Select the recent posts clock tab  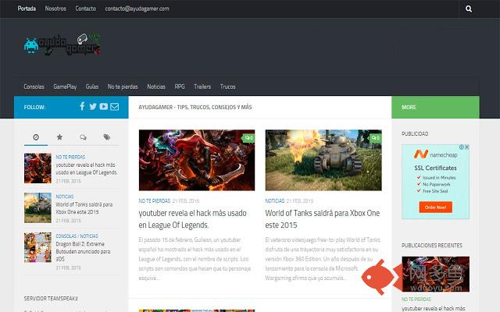coord(36,137)
